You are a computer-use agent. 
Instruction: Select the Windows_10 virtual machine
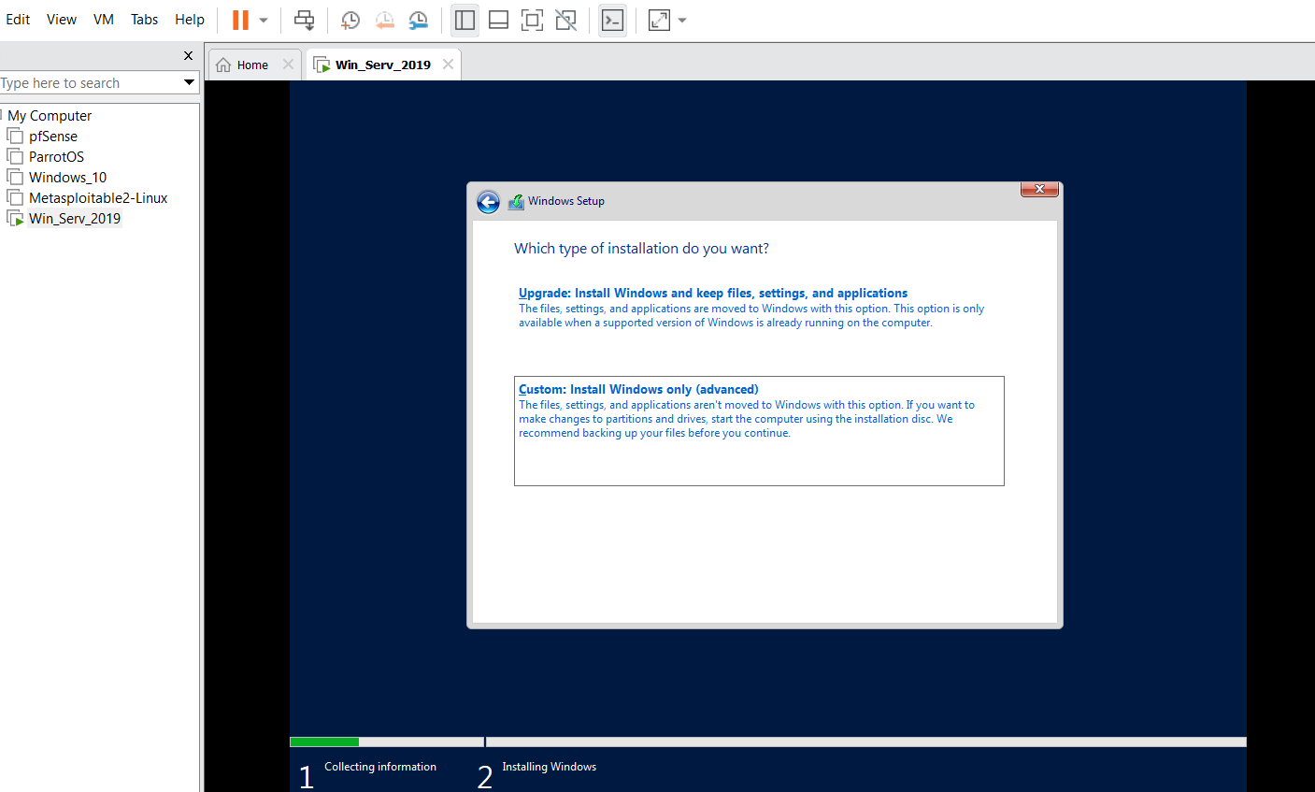pyautogui.click(x=67, y=178)
